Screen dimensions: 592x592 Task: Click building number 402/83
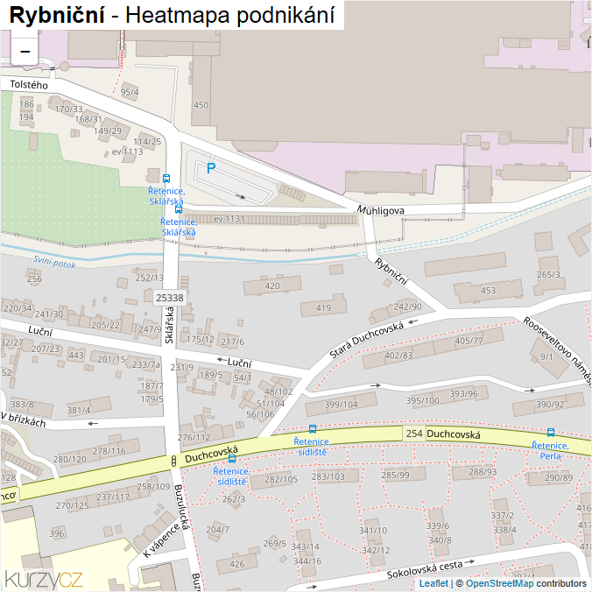point(398,356)
